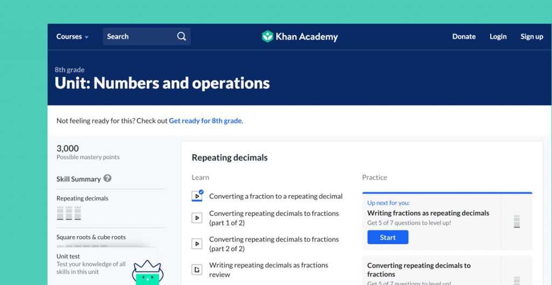Click the search magnifier icon
Image resolution: width=552 pixels, height=285 pixels.
coord(181,37)
